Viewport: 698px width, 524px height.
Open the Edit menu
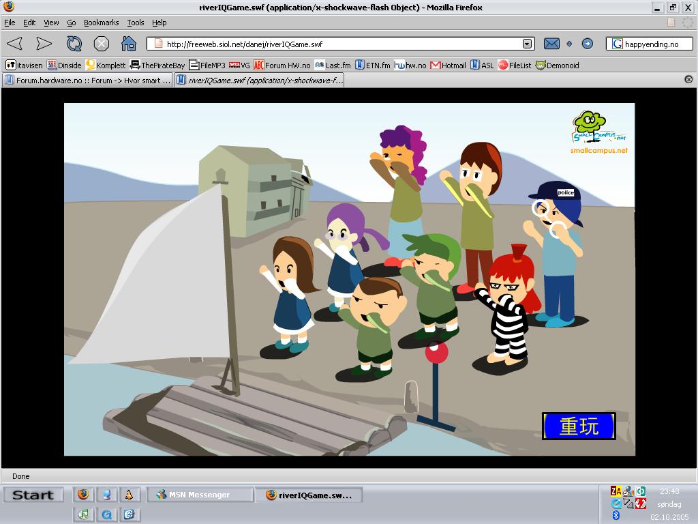[29, 23]
